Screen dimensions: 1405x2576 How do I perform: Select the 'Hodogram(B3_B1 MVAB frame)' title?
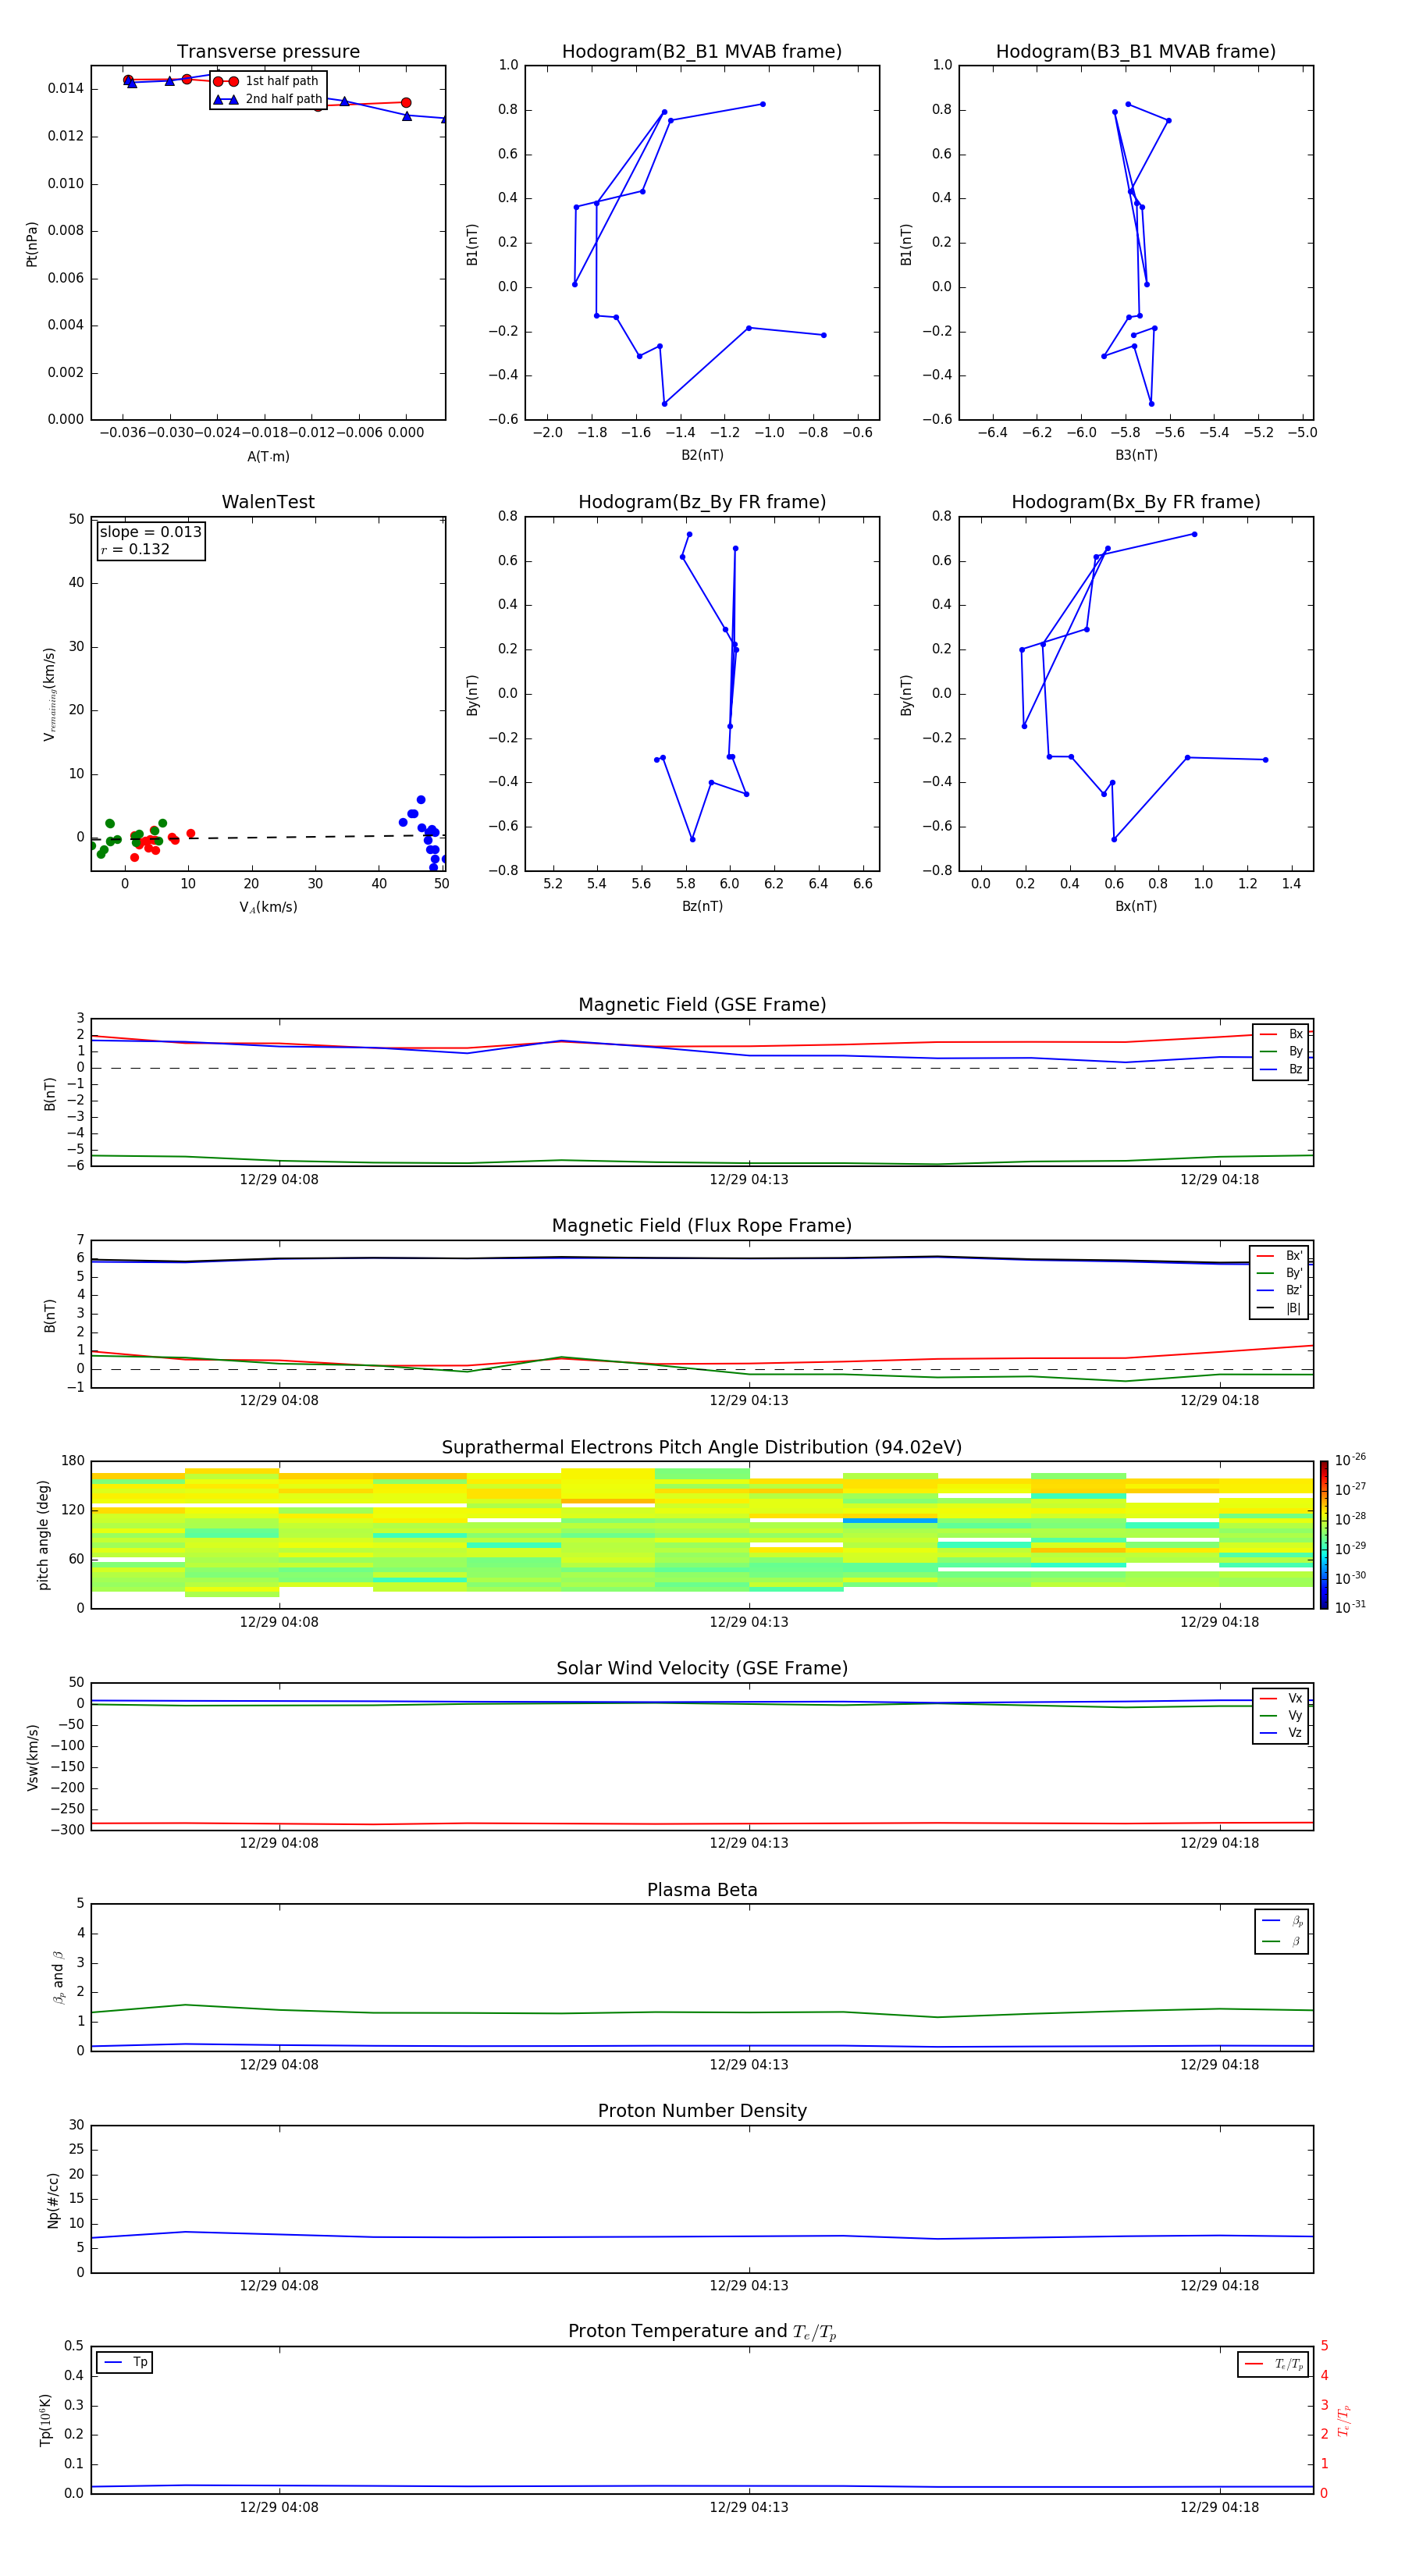pos(1136,52)
